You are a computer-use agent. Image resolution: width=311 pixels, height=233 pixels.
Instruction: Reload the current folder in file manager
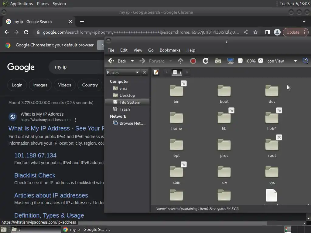[206, 61]
